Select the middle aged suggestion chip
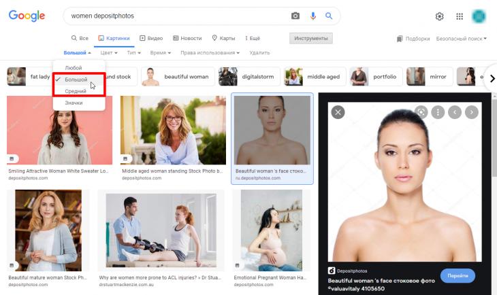 (x=315, y=77)
